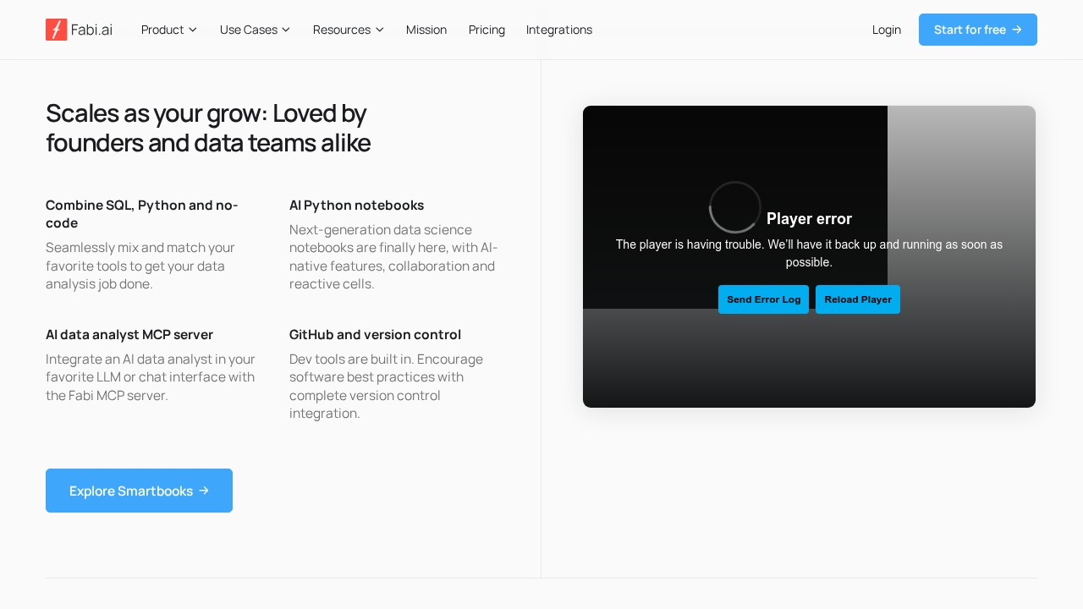Click the GitHub and version control heading

(x=375, y=334)
